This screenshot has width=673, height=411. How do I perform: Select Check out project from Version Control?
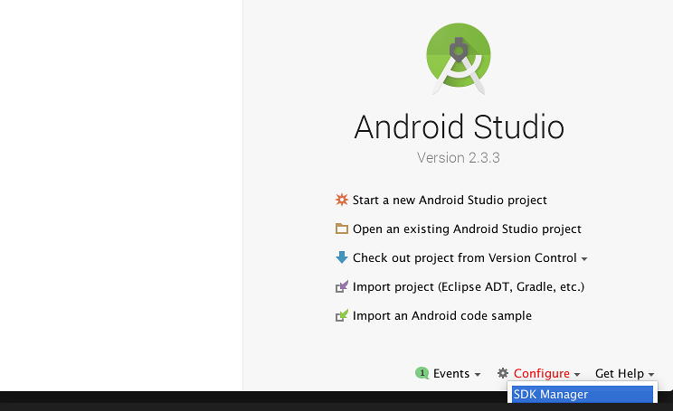pos(464,257)
